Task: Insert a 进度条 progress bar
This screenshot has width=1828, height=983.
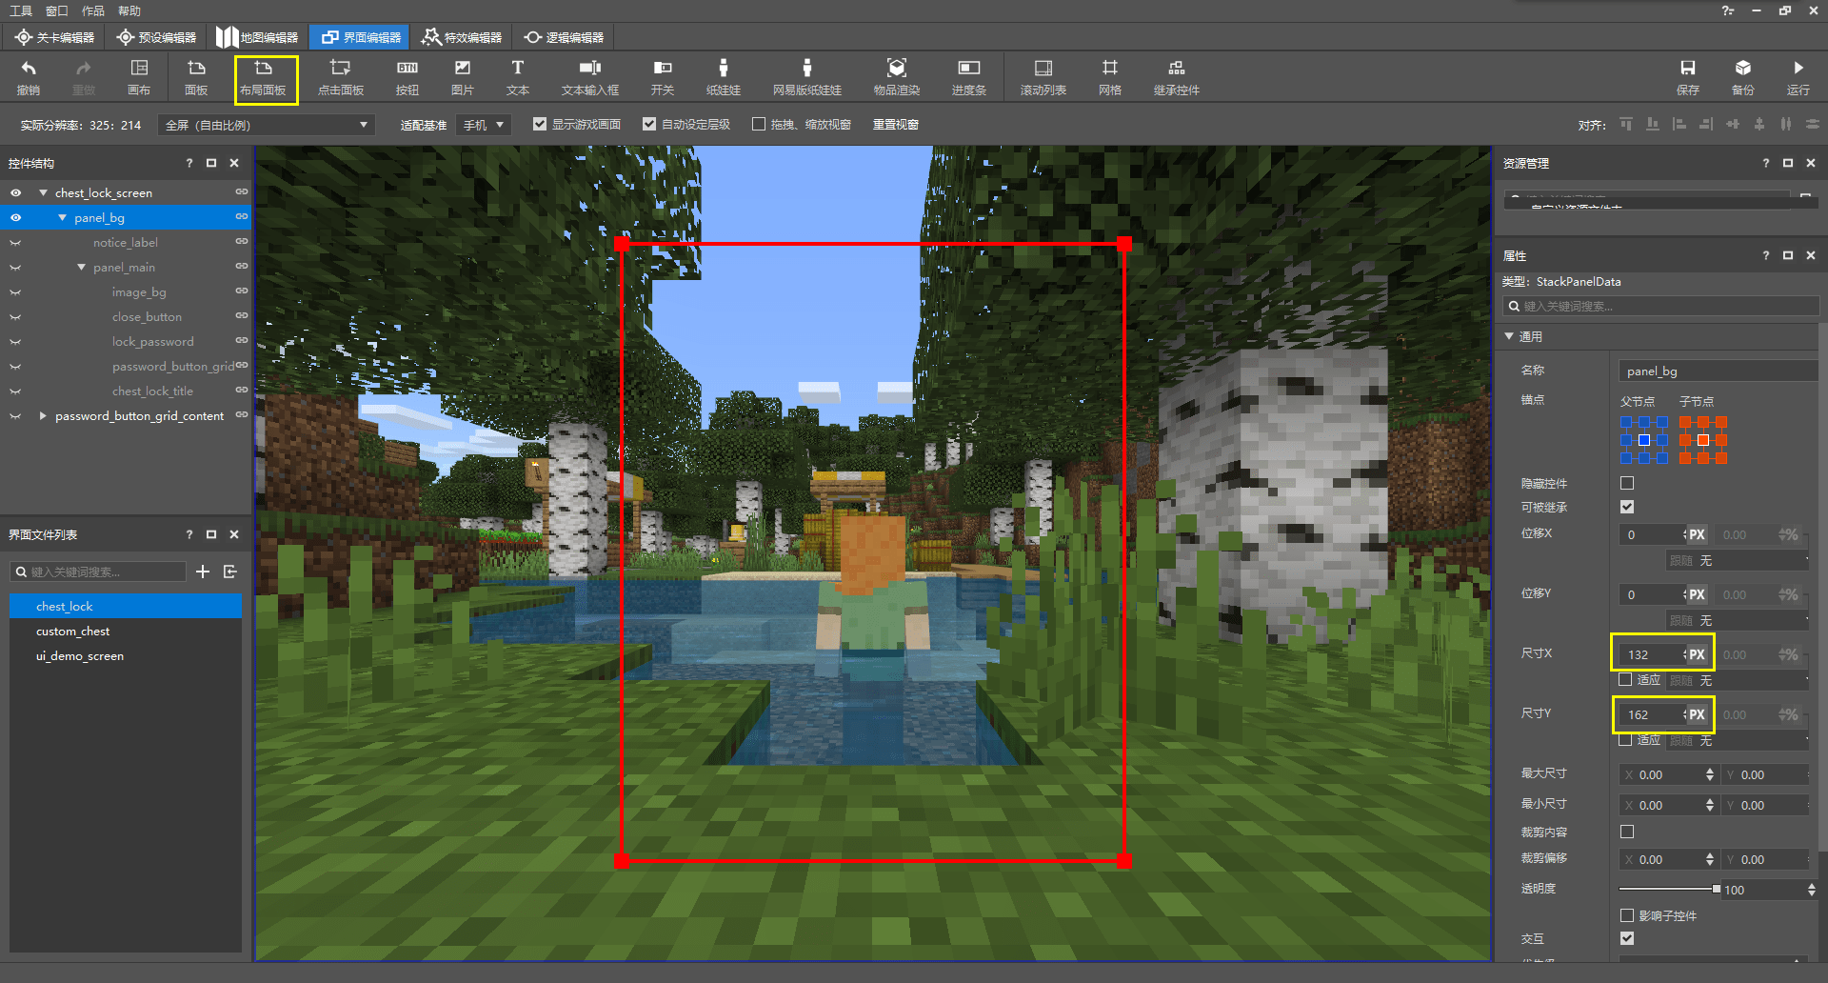Action: (969, 77)
